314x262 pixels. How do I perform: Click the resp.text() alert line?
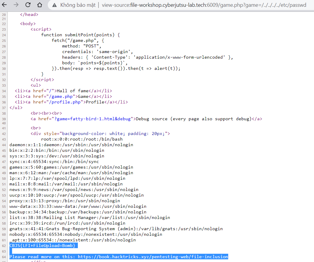pos(116,68)
